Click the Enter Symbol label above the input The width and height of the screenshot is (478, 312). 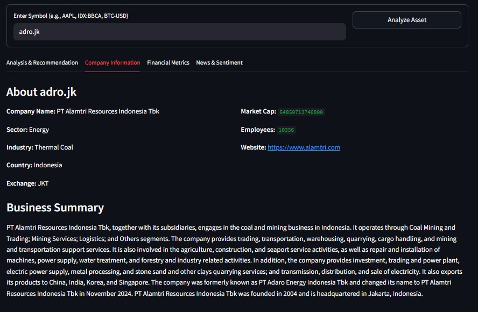(x=71, y=16)
